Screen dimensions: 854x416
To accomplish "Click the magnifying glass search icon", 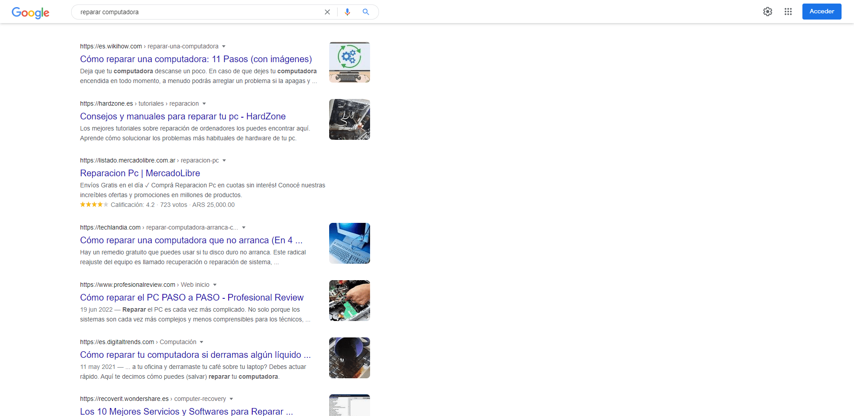I will [366, 12].
